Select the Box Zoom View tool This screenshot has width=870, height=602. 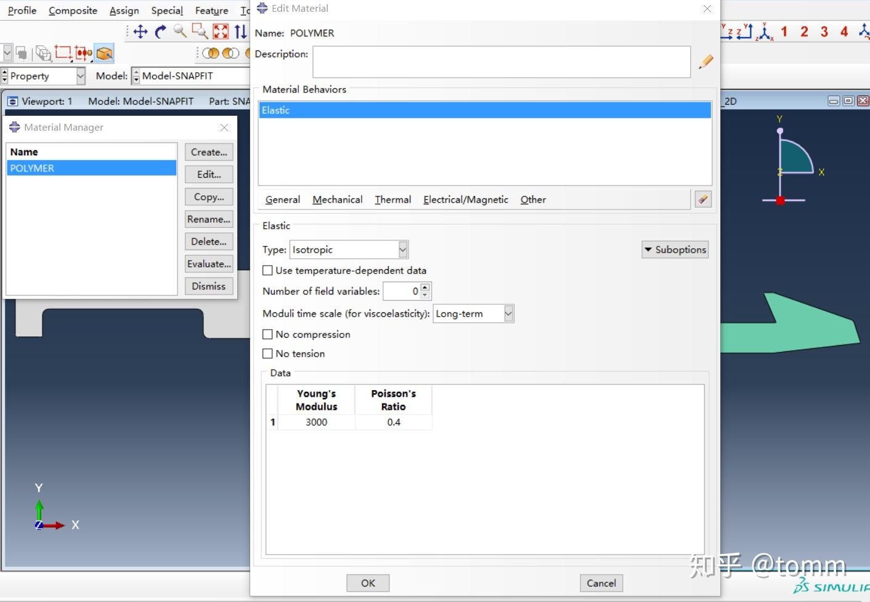click(x=200, y=31)
